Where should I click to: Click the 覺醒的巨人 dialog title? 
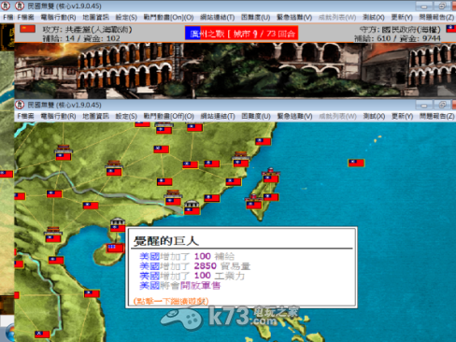(165, 241)
